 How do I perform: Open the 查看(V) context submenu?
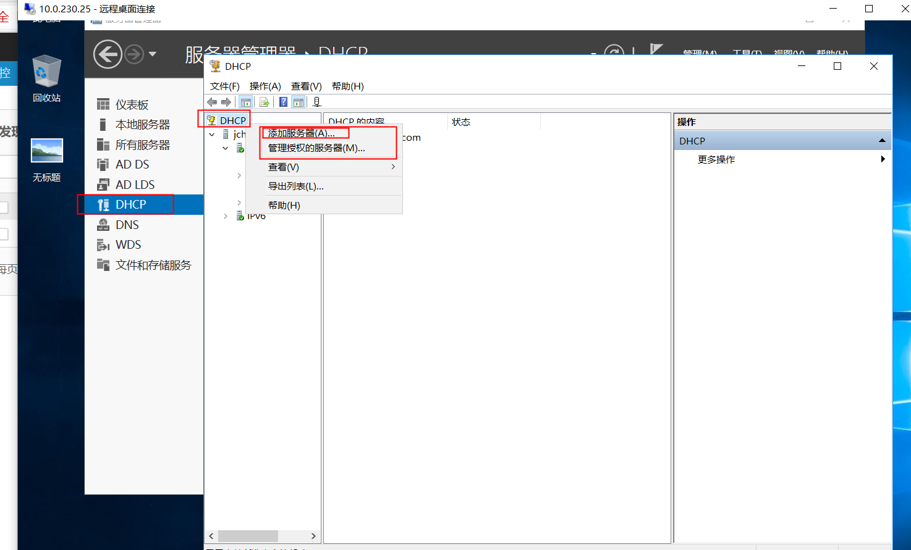click(324, 167)
